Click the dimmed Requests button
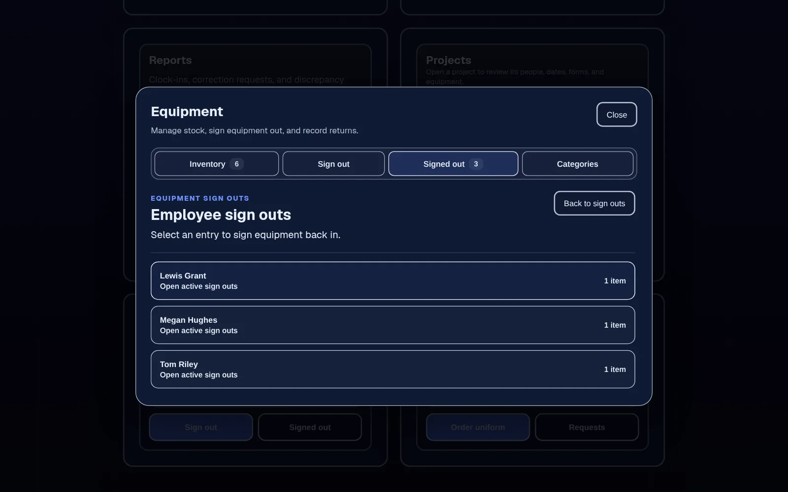788x492 pixels. [587, 427]
